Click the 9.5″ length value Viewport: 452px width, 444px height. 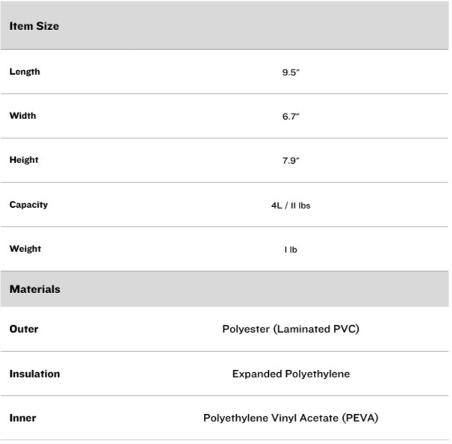[291, 73]
